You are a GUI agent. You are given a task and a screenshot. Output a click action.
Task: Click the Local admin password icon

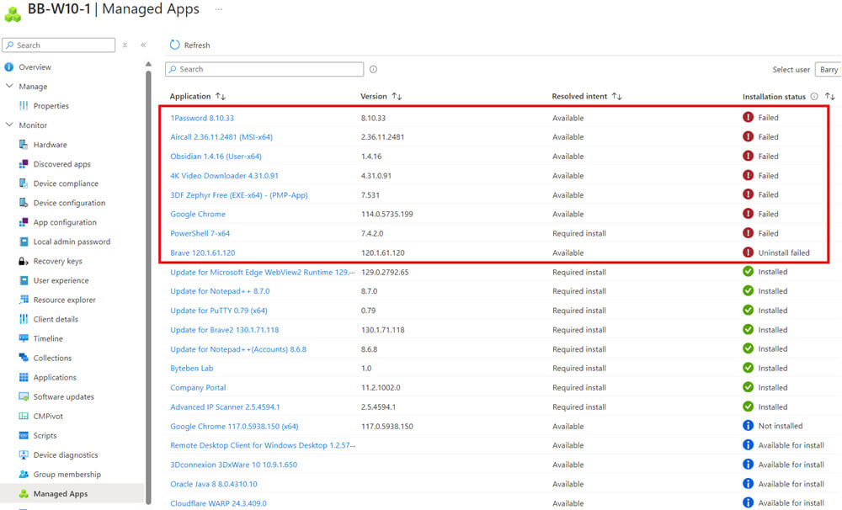click(x=24, y=242)
